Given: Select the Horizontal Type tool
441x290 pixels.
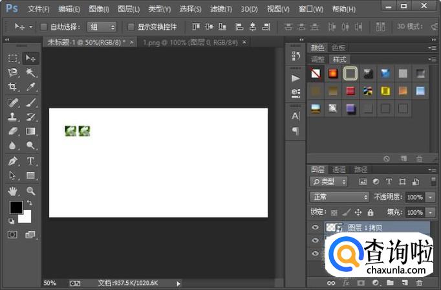Looking at the screenshot, I should click(30, 161).
